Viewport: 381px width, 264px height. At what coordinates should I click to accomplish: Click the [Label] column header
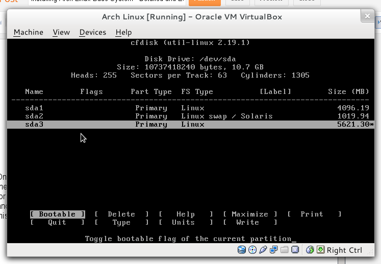tap(275, 91)
